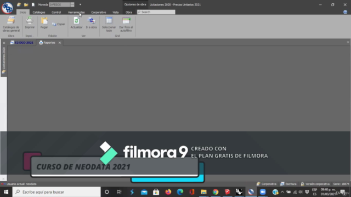Click Usuario actual: neodata status text
This screenshot has width=351, height=197.
[x=21, y=184]
